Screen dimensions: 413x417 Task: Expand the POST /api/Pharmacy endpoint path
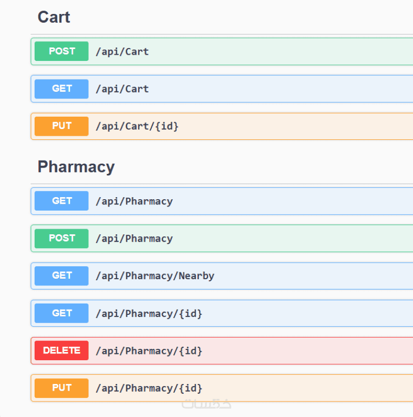[134, 238]
